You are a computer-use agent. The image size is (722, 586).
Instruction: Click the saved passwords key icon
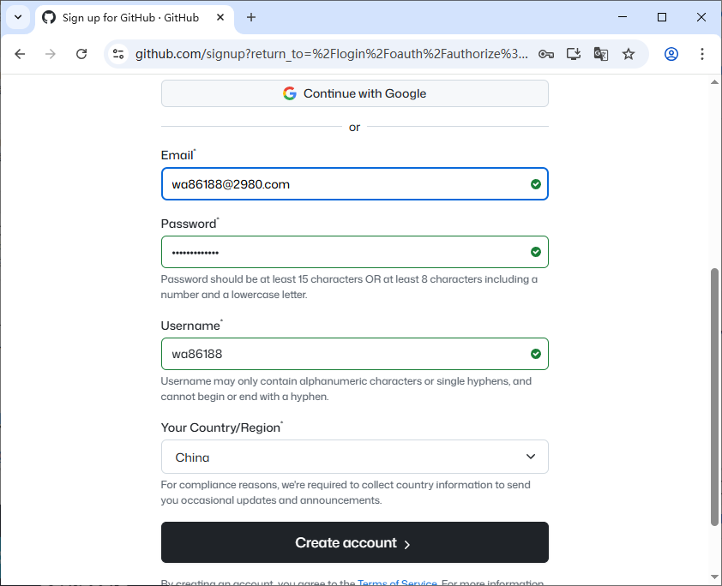(x=546, y=54)
